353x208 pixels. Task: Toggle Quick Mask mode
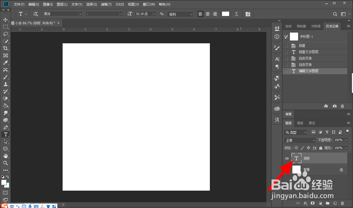[x=5, y=193]
